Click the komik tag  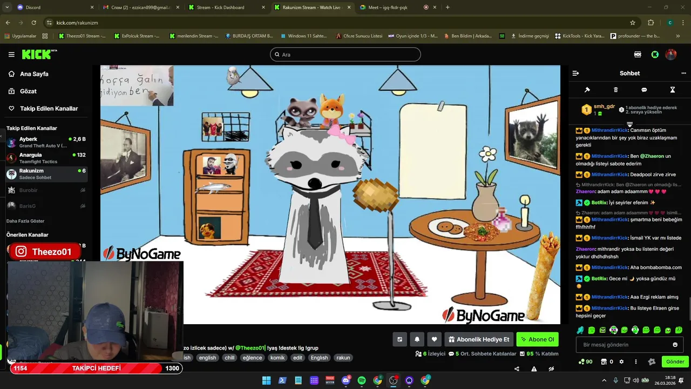pos(277,358)
